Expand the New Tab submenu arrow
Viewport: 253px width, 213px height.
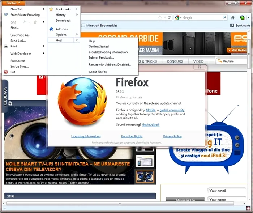(44, 9)
